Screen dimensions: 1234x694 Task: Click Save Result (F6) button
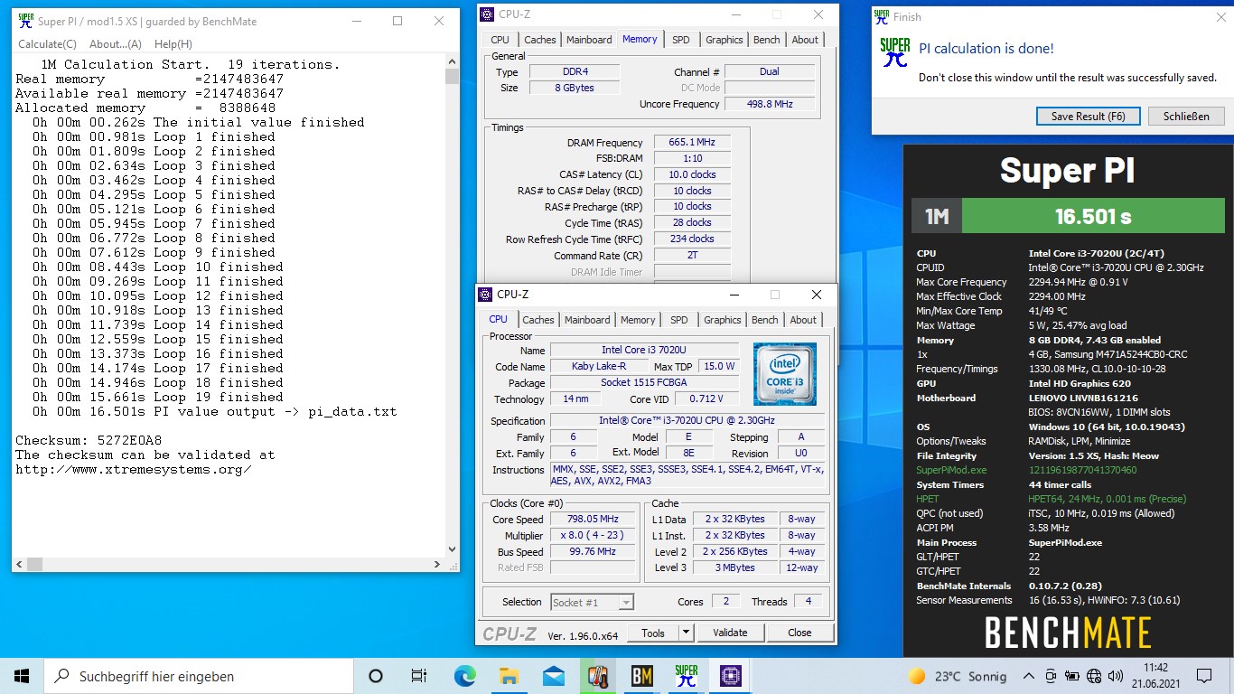click(1089, 117)
